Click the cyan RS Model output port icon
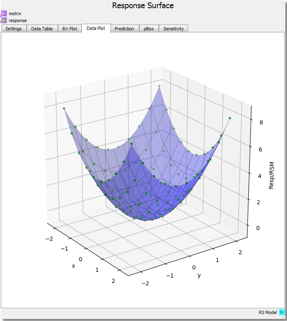This screenshot has width=287, height=321. pyautogui.click(x=282, y=312)
